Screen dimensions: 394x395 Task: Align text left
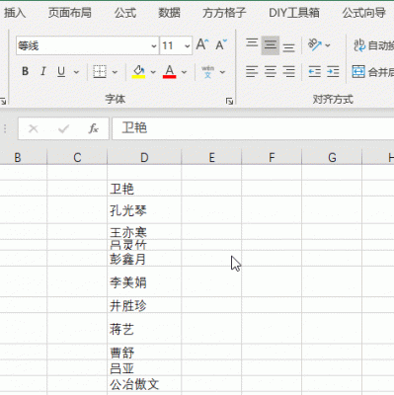click(x=252, y=71)
